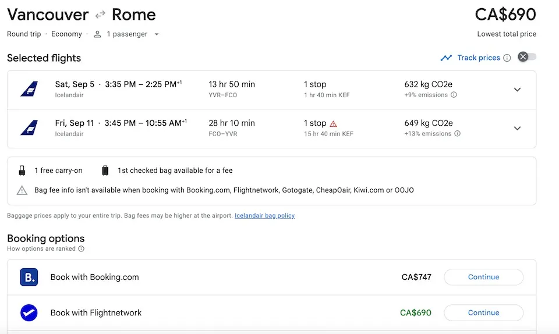Click the Booking.com logo
The image size is (559, 334).
pyautogui.click(x=29, y=277)
